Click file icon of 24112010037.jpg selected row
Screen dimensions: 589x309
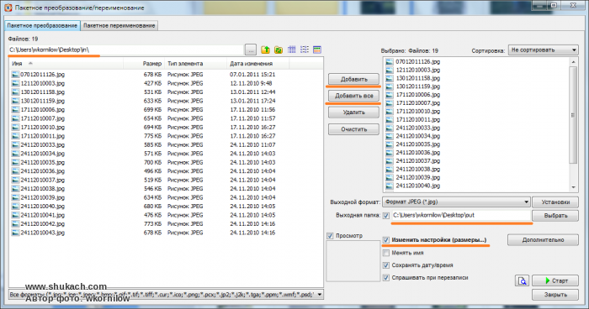(x=390, y=161)
